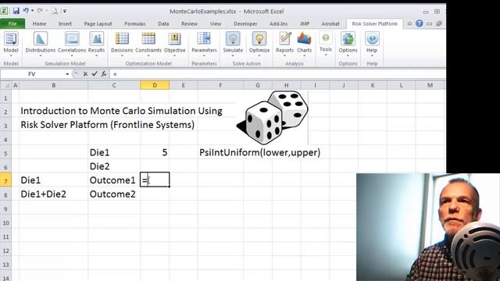This screenshot has width=500, height=281.
Task: Open Risk Solver Options
Action: pyautogui.click(x=348, y=43)
